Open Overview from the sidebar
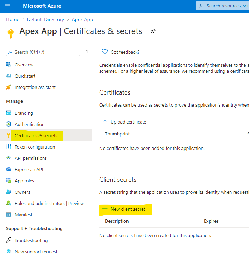The height and width of the screenshot is (253, 249). tap(24, 65)
